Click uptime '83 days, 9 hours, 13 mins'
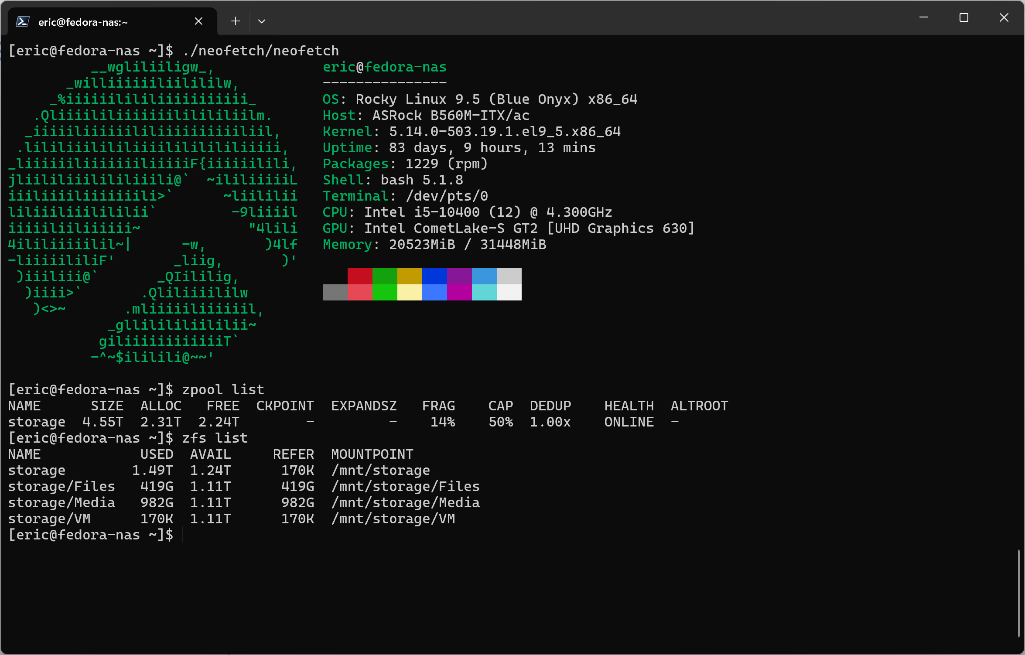This screenshot has height=655, width=1025. click(492, 147)
